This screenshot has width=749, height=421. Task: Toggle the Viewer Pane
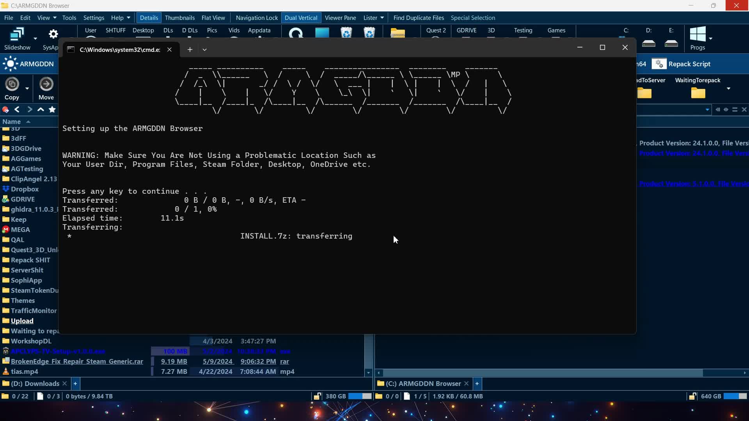340,18
